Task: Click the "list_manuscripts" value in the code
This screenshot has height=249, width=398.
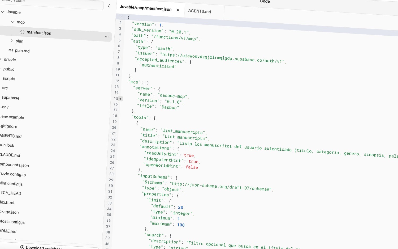Action: [x=183, y=131]
